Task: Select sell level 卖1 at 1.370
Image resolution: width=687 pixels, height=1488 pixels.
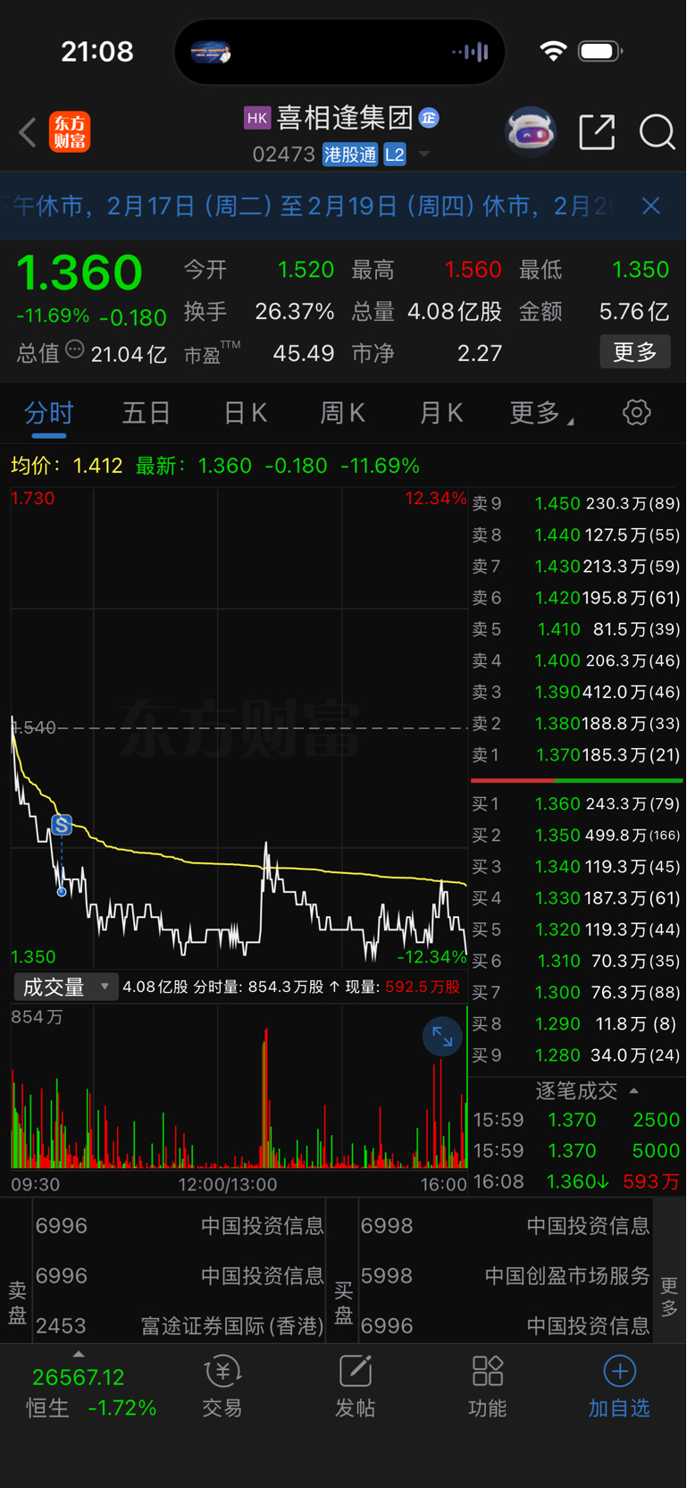Action: [576, 755]
